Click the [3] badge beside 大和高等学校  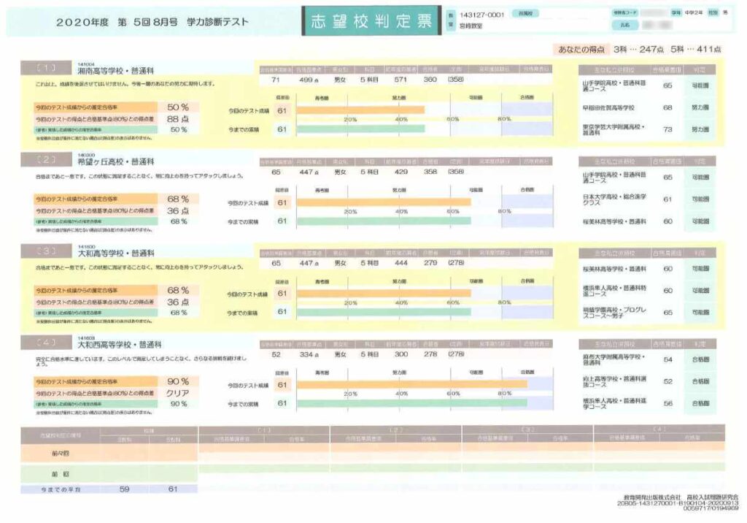point(45,252)
